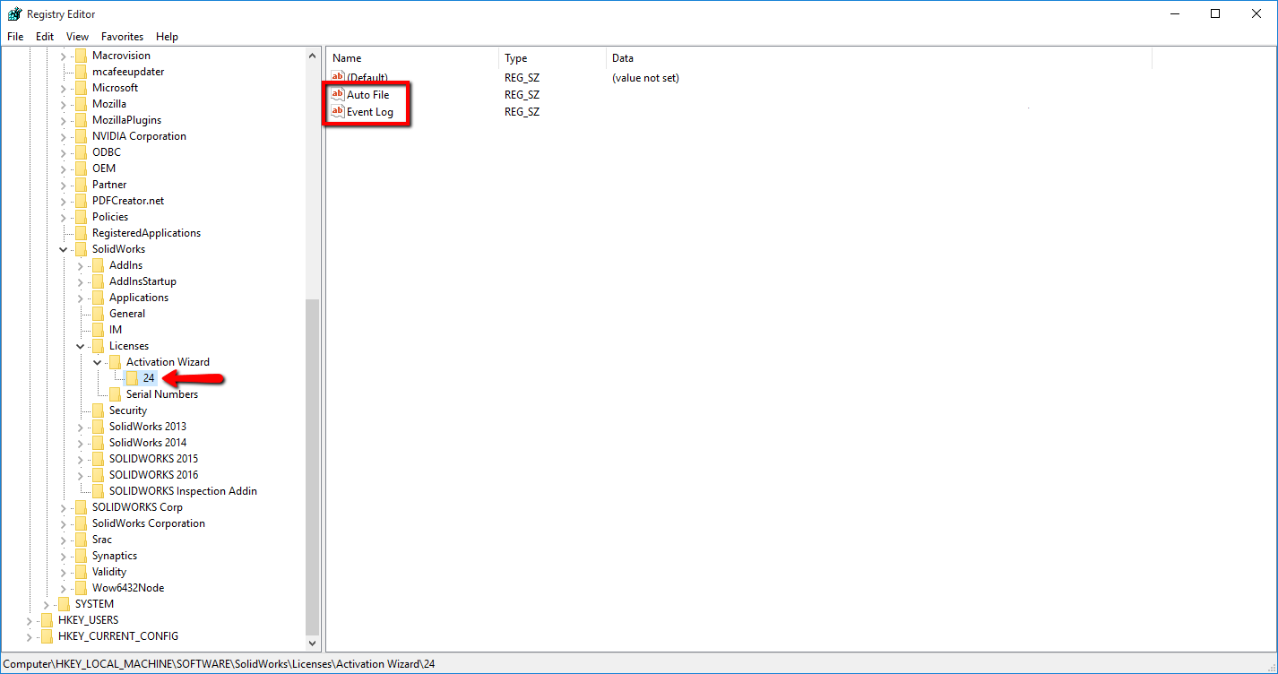
Task: Click the HKEY_USERS folder icon
Action: [x=48, y=620]
